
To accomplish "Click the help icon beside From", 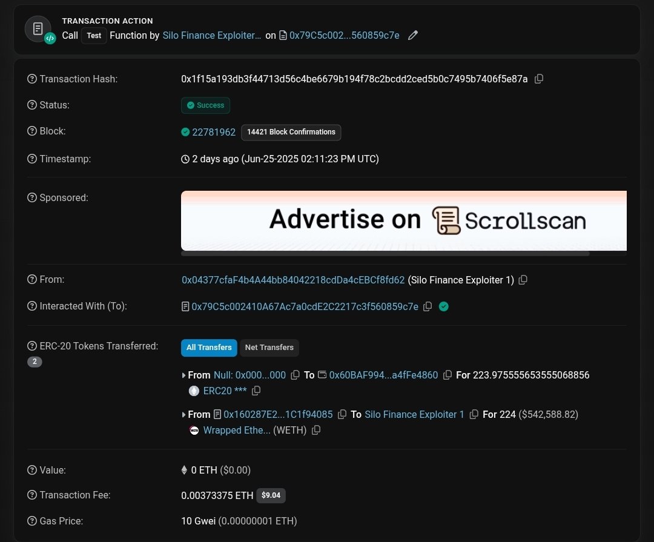I will 32,279.
